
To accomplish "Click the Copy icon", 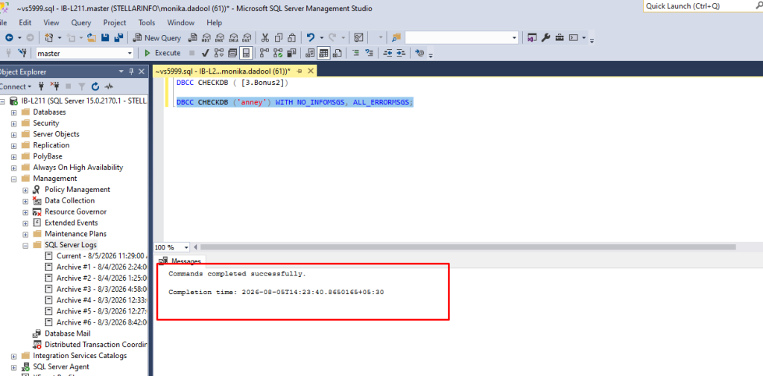I will 279,38.
